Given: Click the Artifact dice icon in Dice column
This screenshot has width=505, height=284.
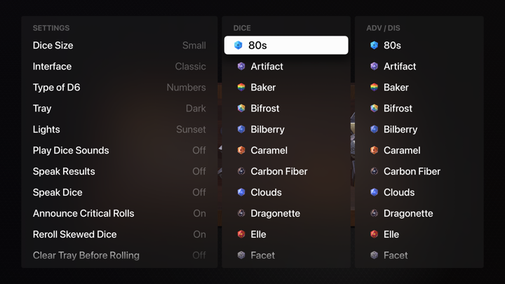Looking at the screenshot, I should [241, 67].
